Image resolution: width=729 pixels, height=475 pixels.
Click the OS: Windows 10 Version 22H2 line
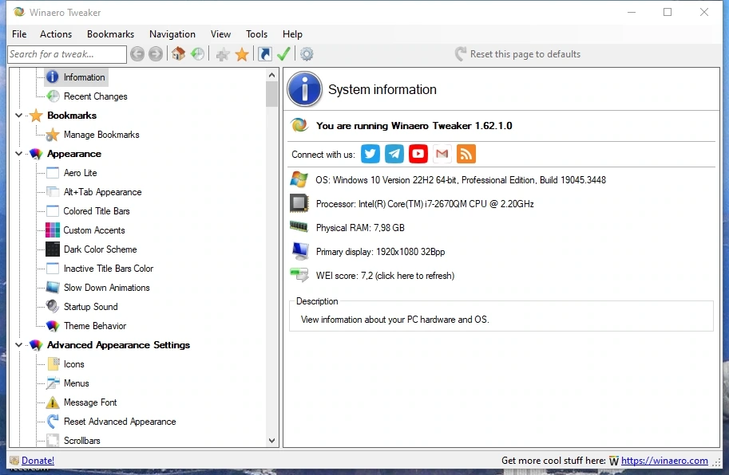click(x=461, y=180)
